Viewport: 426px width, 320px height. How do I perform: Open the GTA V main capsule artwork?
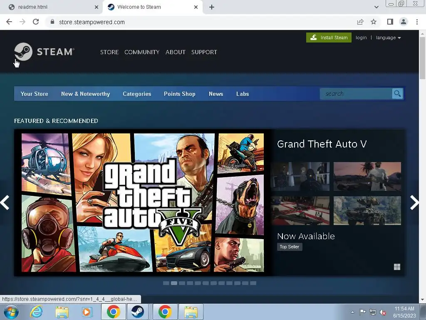pyautogui.click(x=143, y=202)
